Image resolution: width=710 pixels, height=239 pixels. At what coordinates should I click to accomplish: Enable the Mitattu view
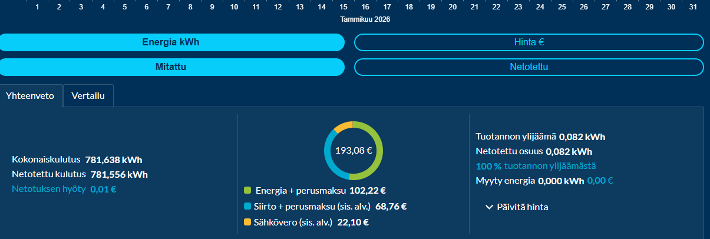click(x=171, y=67)
